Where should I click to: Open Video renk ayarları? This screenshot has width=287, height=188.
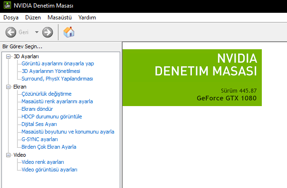[43, 162]
